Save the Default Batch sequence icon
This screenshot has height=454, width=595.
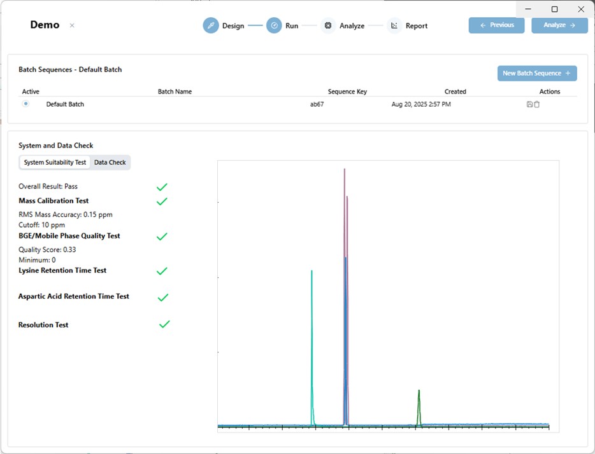(530, 104)
